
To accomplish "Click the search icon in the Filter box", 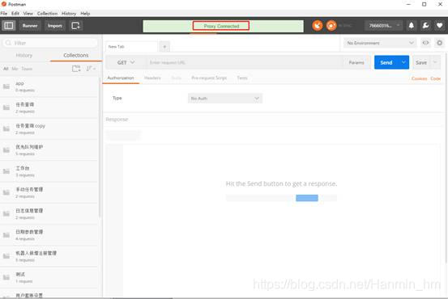I will click(8, 43).
